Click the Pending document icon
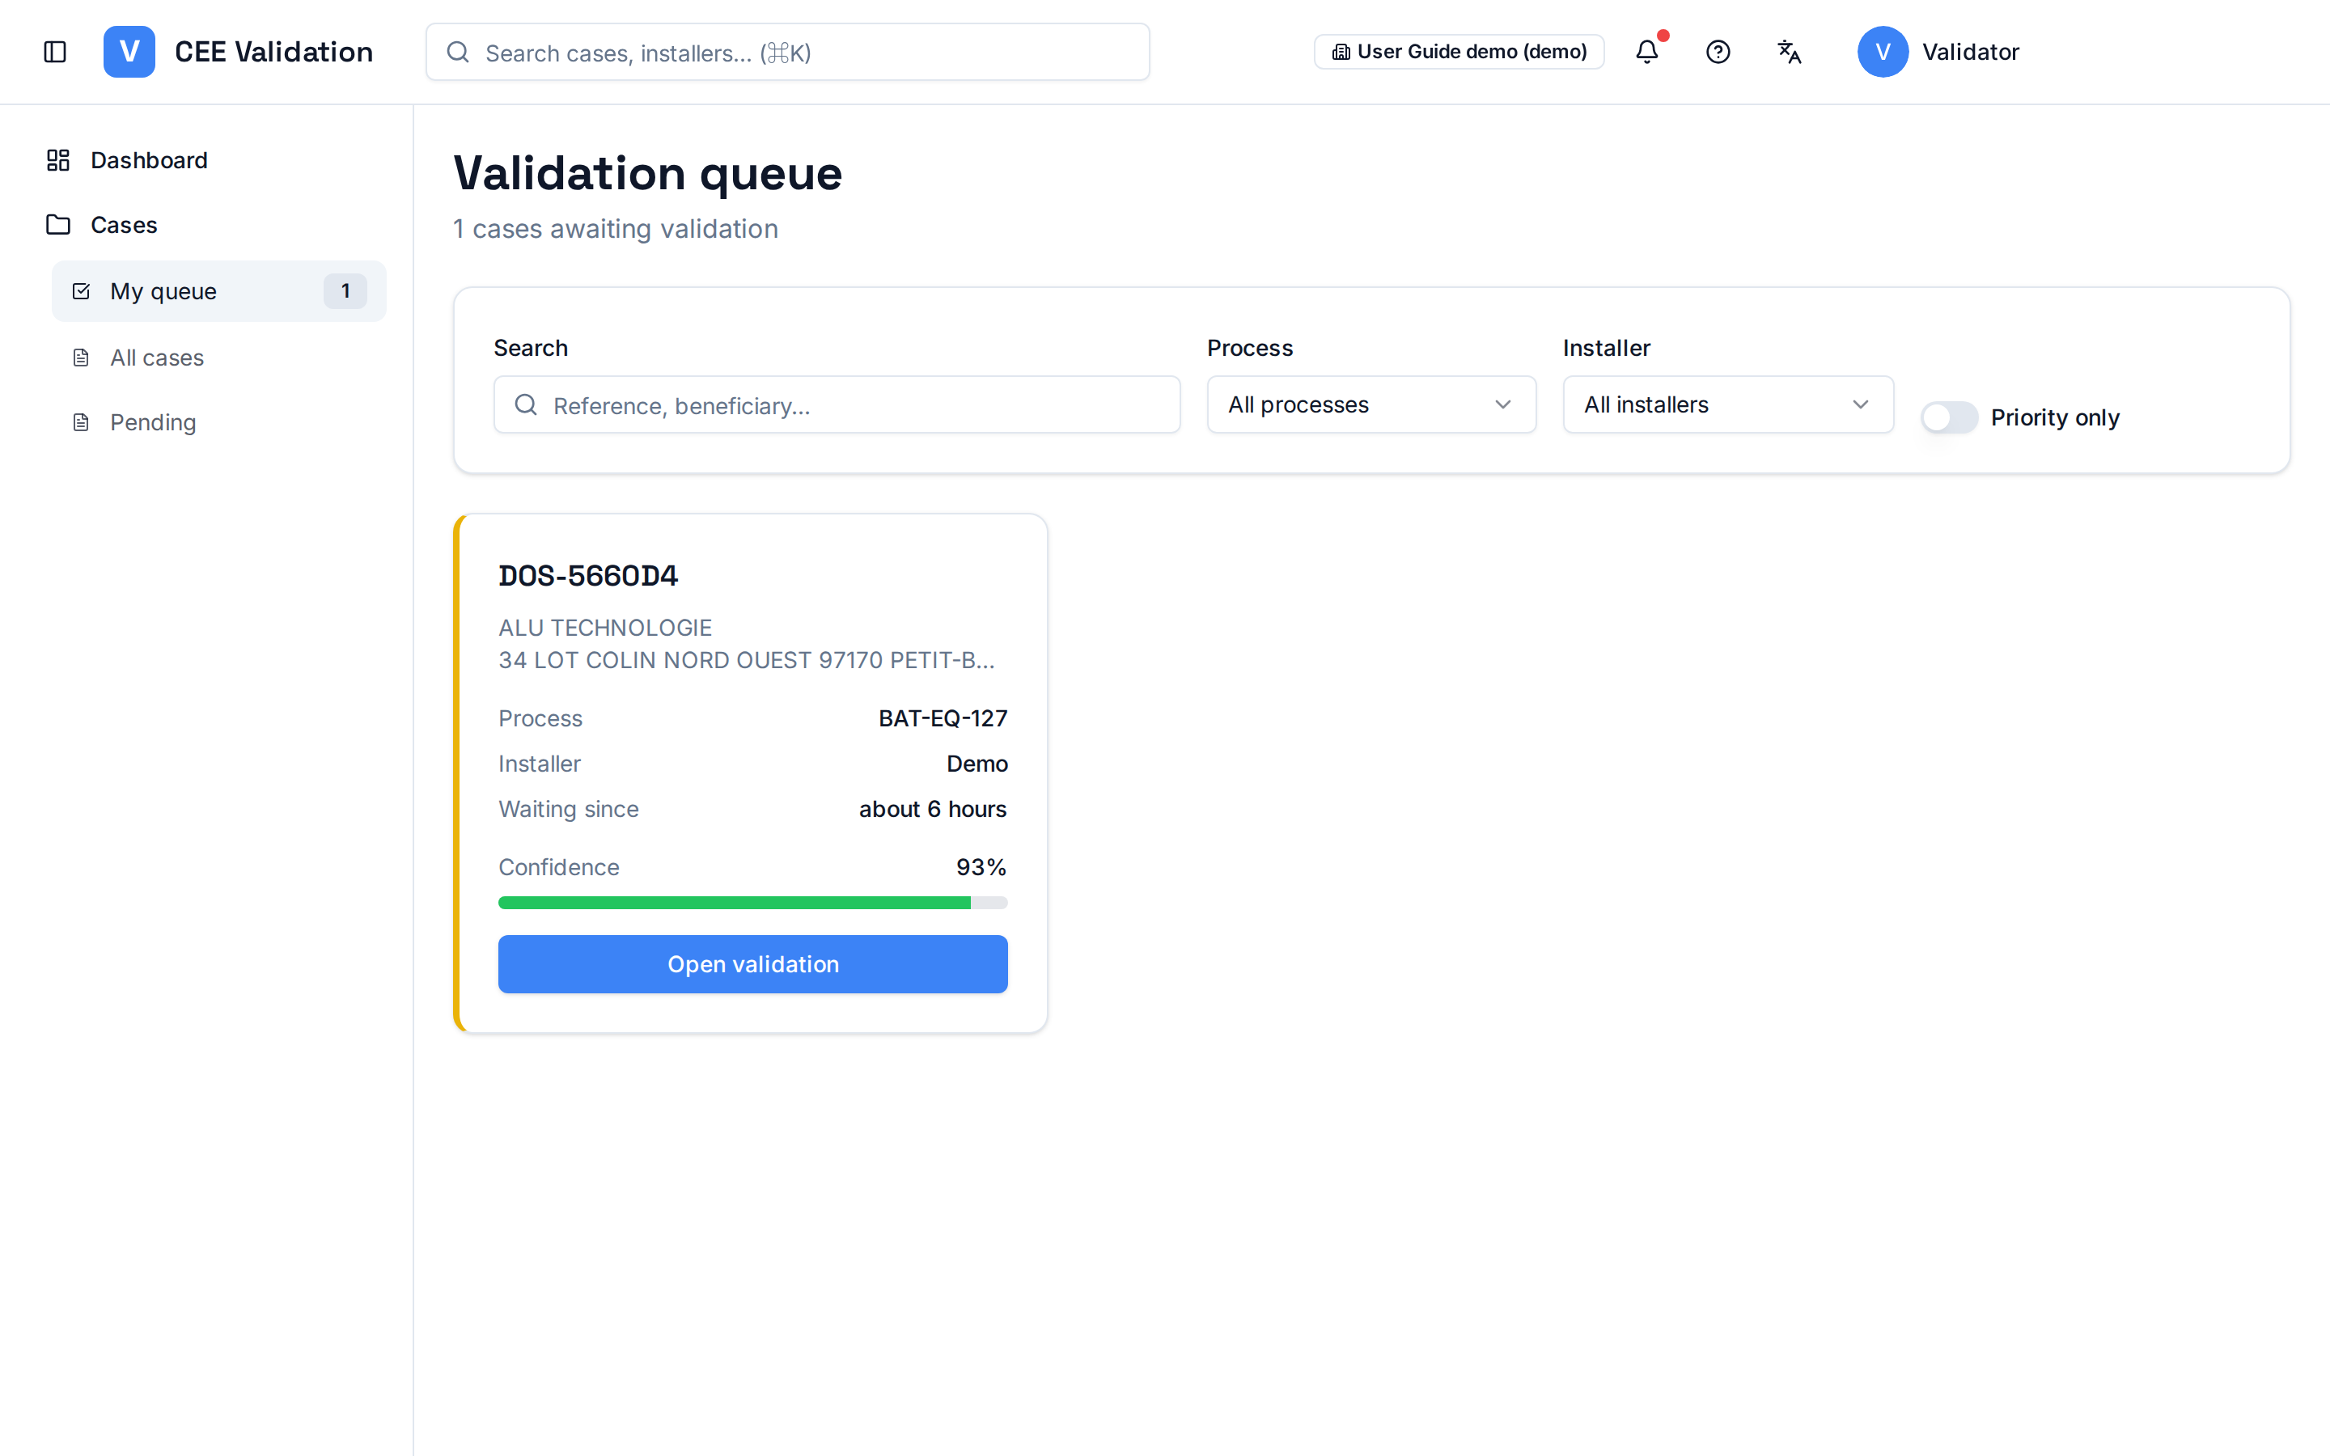The width and height of the screenshot is (2330, 1456). (x=81, y=421)
